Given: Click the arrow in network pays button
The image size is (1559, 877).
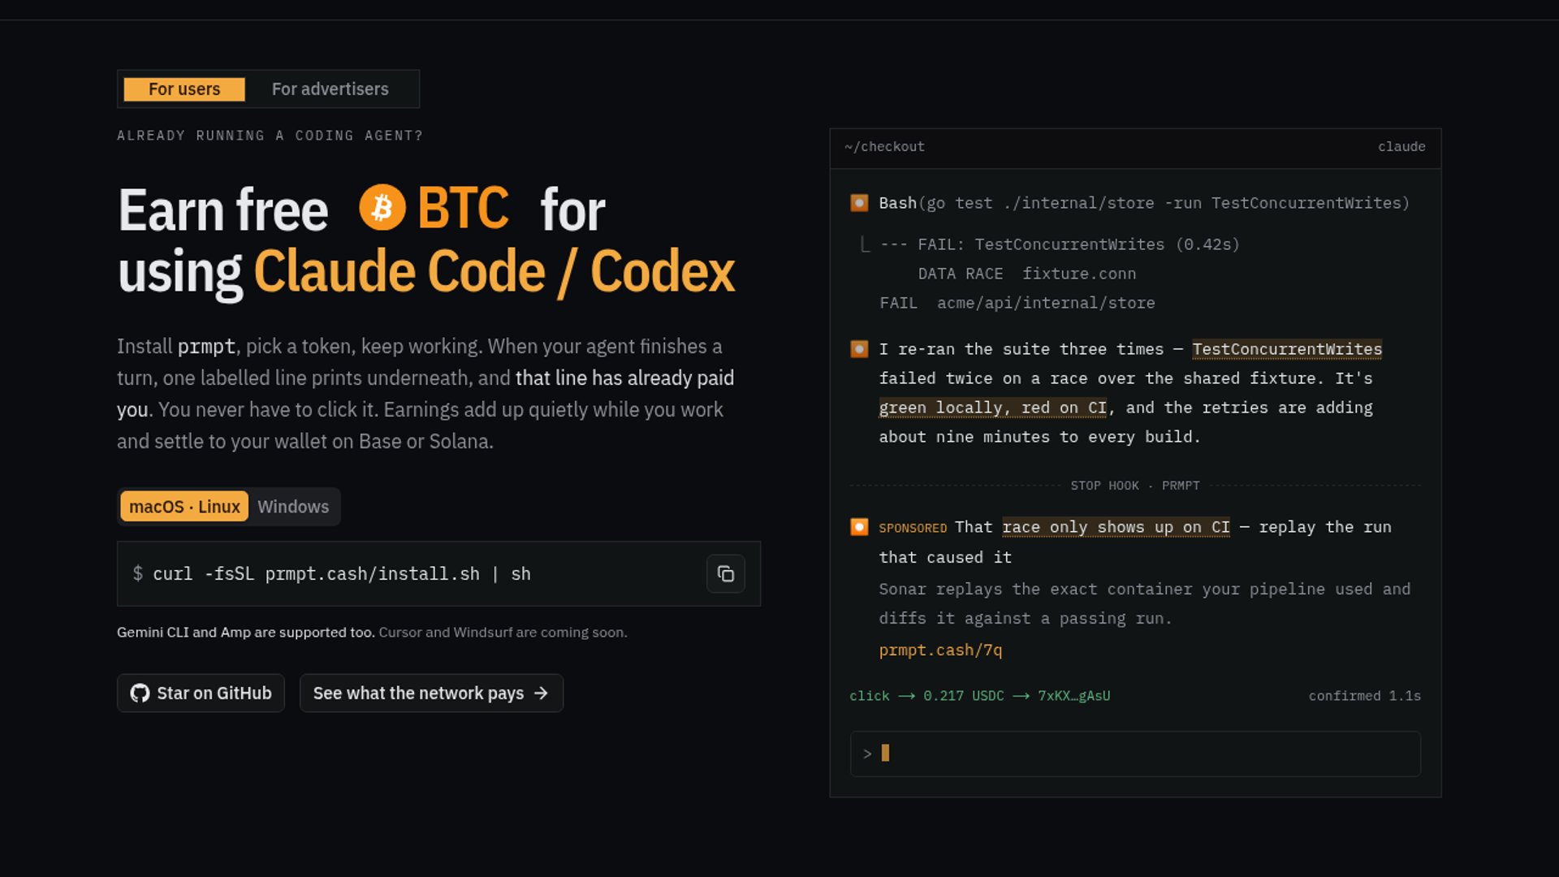Looking at the screenshot, I should 541,693.
